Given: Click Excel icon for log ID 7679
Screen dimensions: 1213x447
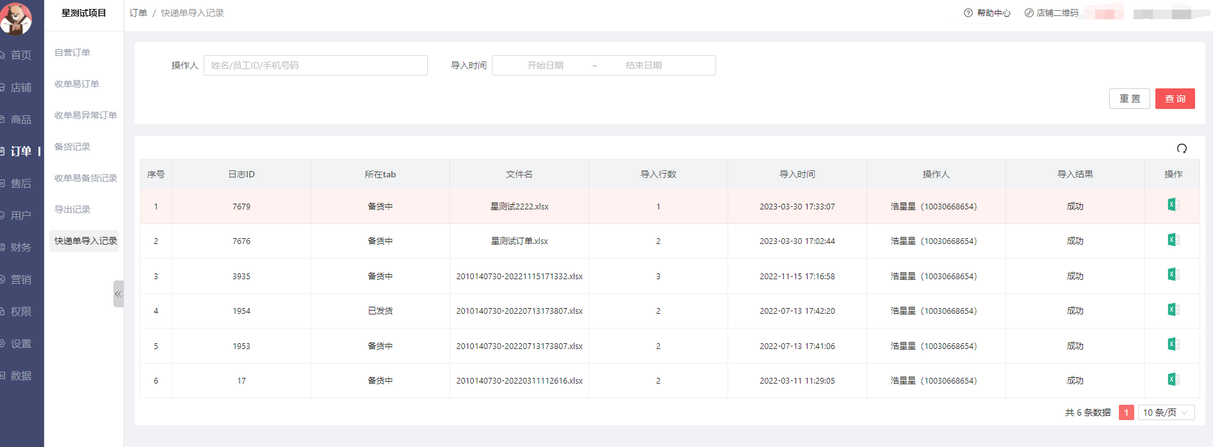Looking at the screenshot, I should click(x=1173, y=205).
